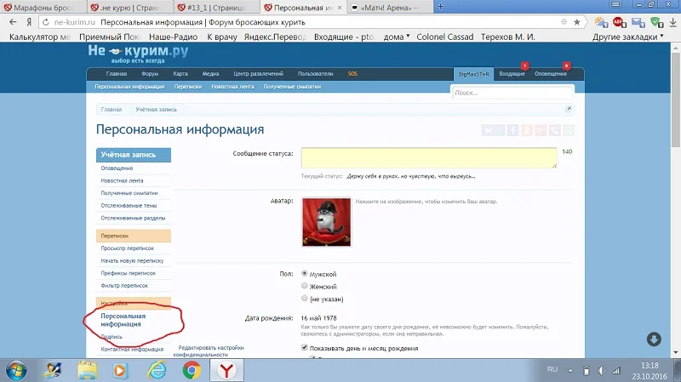Open Windows Start button
Viewport: 681px width, 382px height.
tap(16, 370)
